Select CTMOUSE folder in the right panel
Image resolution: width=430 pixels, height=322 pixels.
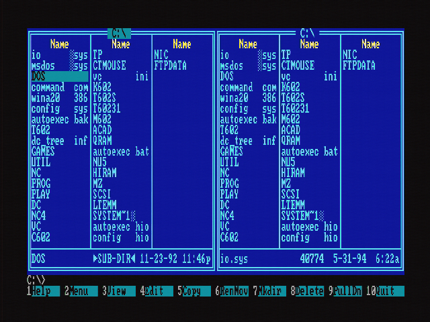[298, 66]
